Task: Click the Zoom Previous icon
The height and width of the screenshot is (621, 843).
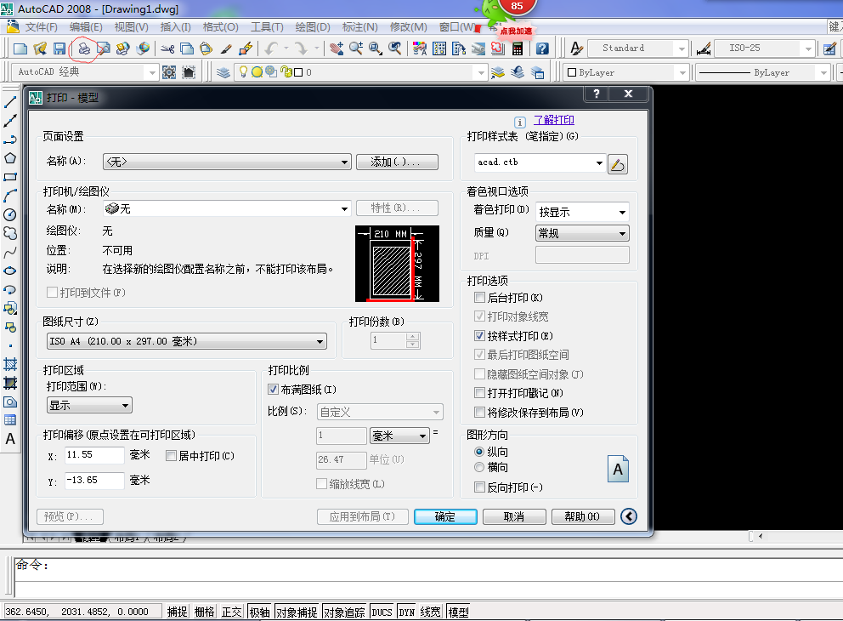Action: click(395, 48)
